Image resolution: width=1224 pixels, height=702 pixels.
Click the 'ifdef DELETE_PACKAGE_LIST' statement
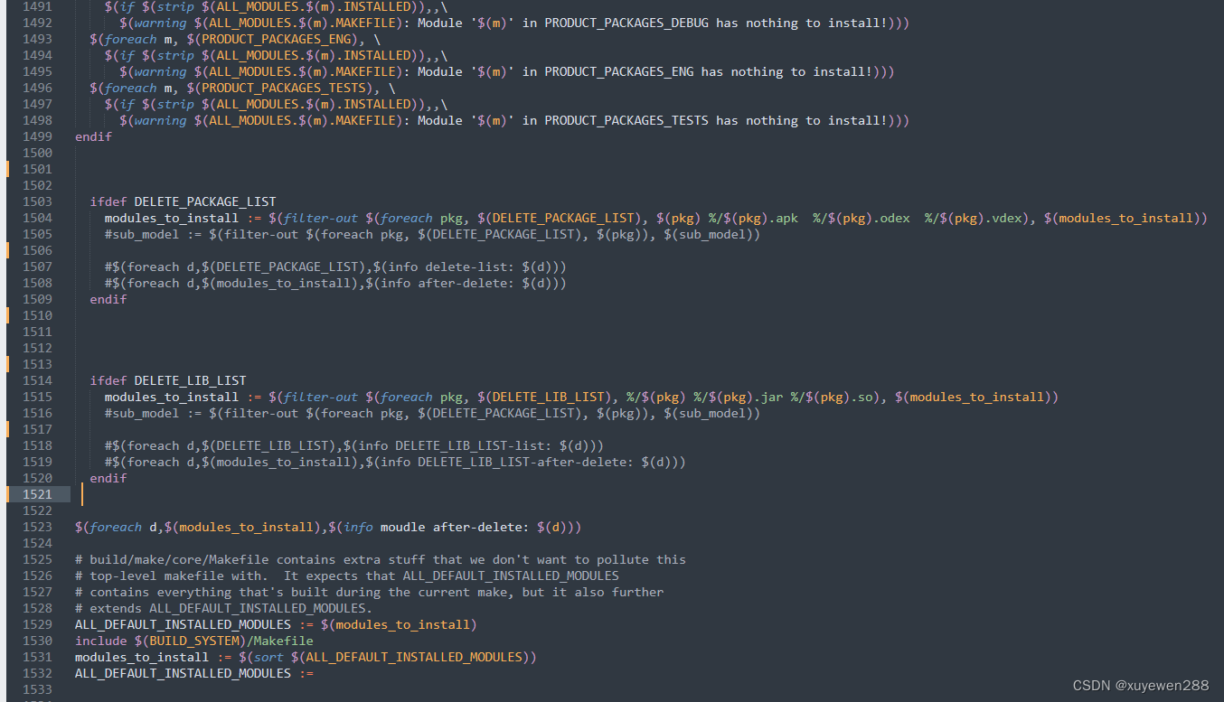point(183,201)
